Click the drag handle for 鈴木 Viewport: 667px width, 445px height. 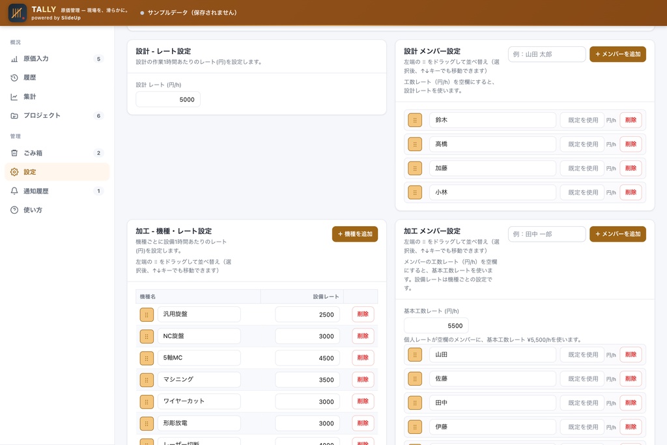pyautogui.click(x=415, y=120)
